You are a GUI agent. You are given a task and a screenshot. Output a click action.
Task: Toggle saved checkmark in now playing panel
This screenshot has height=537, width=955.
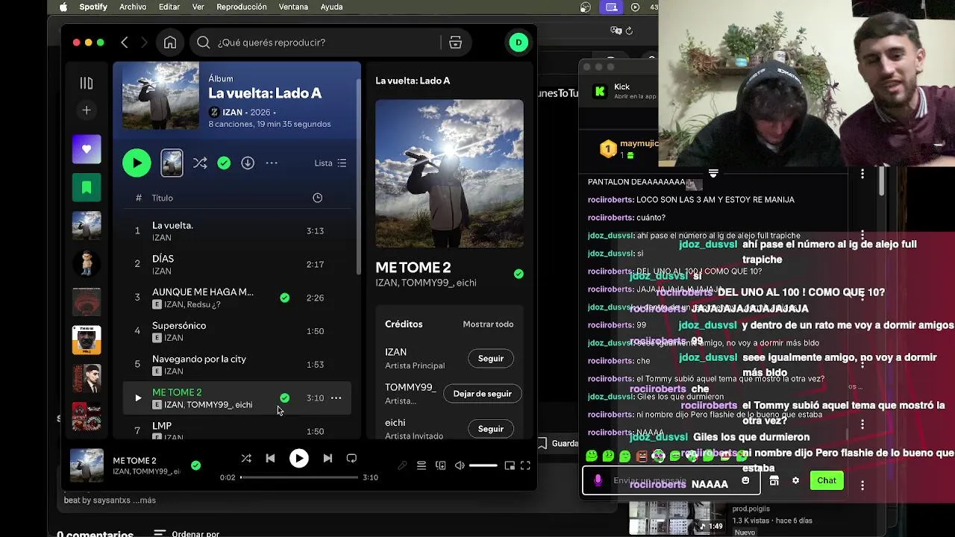tap(519, 274)
